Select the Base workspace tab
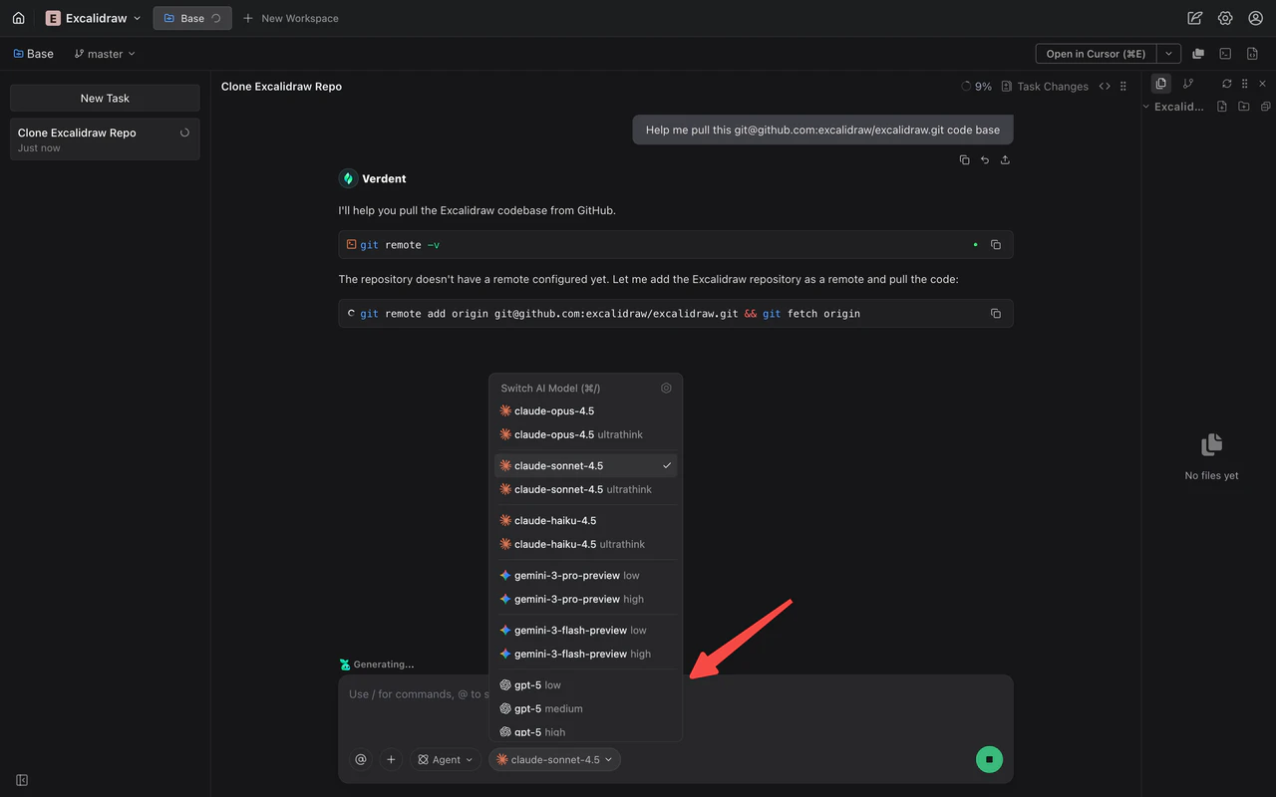The height and width of the screenshot is (797, 1276). point(192,18)
